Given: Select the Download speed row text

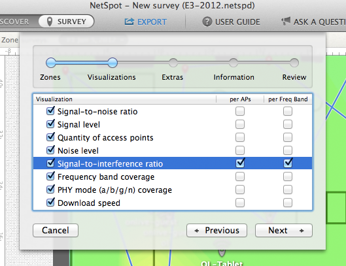Looking at the screenshot, I should click(x=89, y=203).
